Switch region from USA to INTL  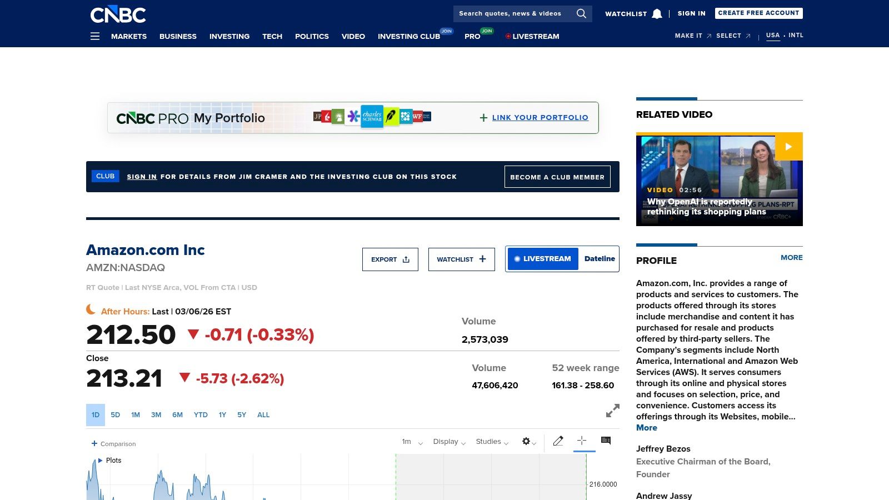click(x=796, y=35)
